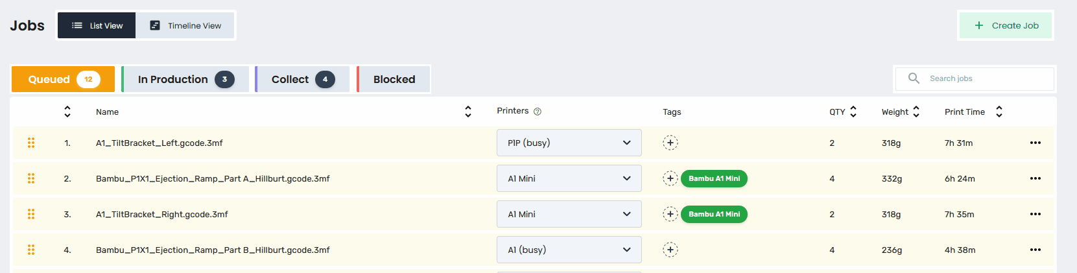Click weight value 332g
Image resolution: width=1077 pixels, height=273 pixels.
(892, 178)
